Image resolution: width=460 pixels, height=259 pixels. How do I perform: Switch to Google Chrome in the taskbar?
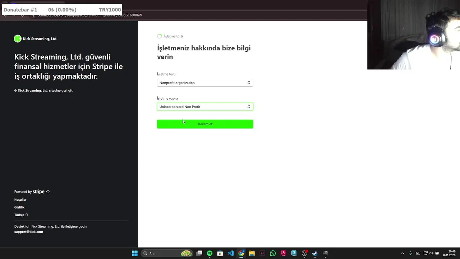click(241, 253)
